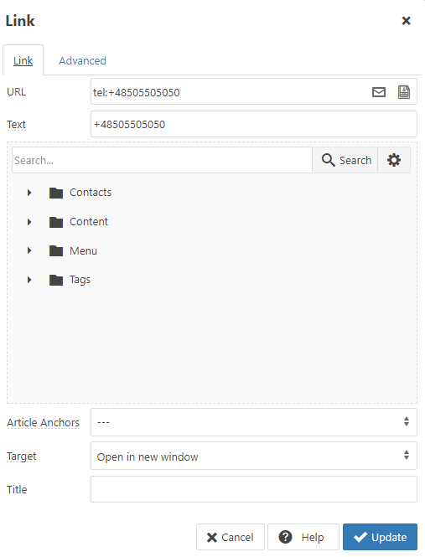425x557 pixels.
Task: Click the Title input field
Action: click(x=254, y=489)
